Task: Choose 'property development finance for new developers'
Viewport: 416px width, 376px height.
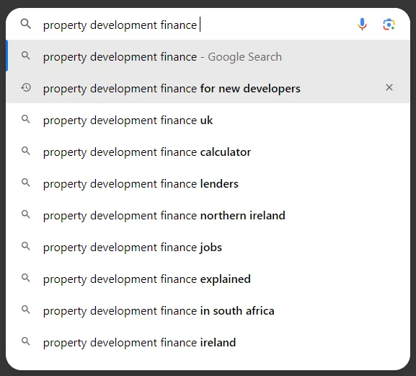Action: (x=208, y=87)
